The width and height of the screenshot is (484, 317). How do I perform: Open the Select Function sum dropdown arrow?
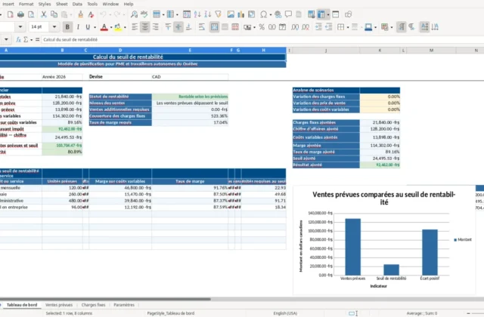(31, 40)
